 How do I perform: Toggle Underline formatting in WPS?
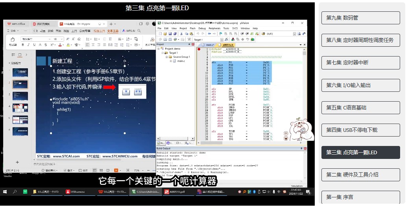pos(34,45)
